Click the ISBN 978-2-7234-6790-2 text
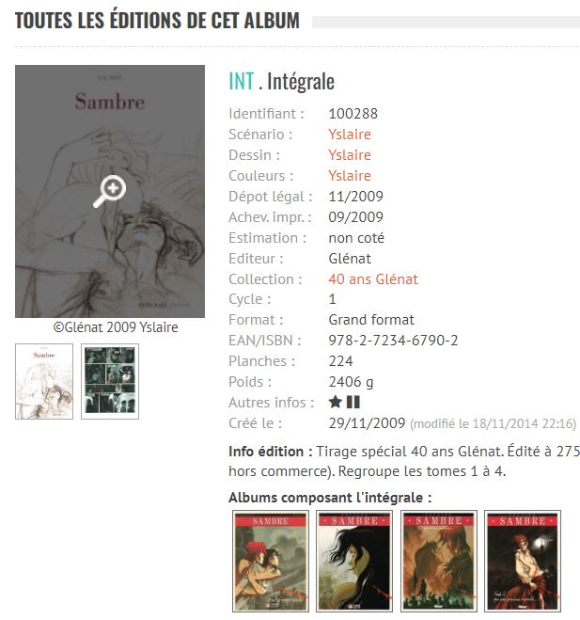580x620 pixels. point(393,341)
